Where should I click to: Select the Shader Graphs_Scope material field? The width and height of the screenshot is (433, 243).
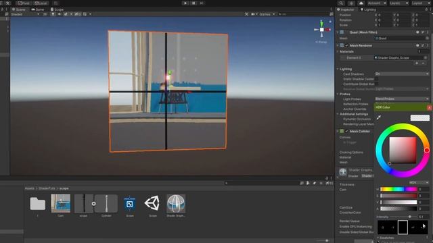399,57
